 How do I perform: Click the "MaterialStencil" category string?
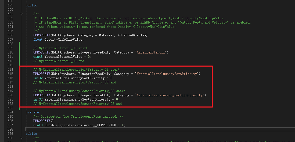tap(152, 52)
